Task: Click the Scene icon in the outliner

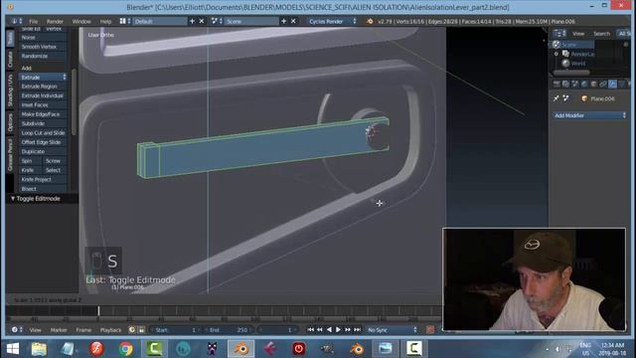Action: (556, 44)
